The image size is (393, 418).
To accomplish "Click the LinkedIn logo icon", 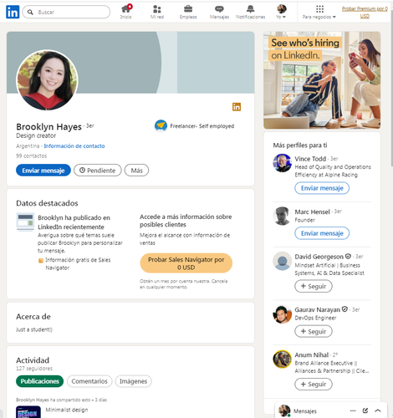I will [x=13, y=12].
